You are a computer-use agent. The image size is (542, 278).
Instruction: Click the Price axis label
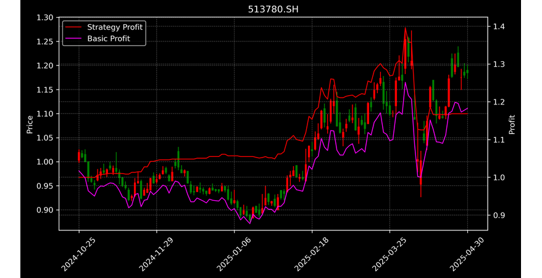30,124
